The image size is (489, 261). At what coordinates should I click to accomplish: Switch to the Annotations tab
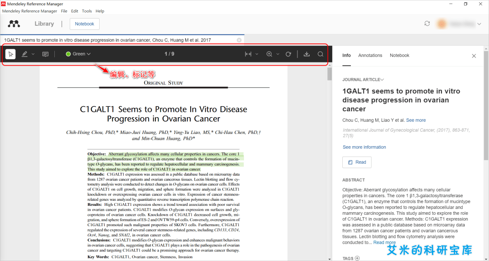[370, 56]
